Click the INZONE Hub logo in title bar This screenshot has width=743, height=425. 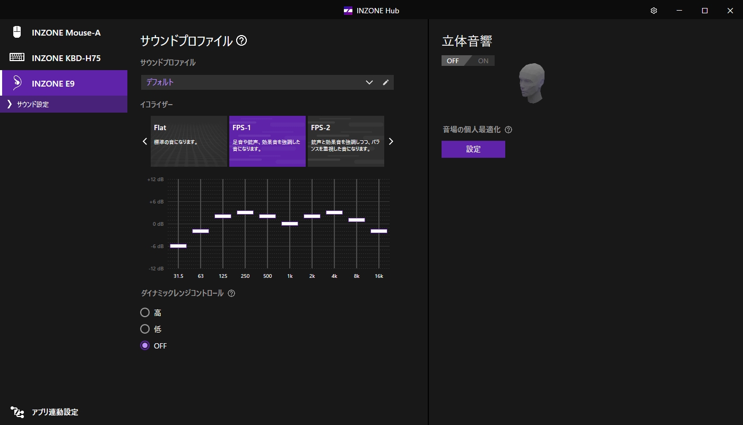pos(348,11)
